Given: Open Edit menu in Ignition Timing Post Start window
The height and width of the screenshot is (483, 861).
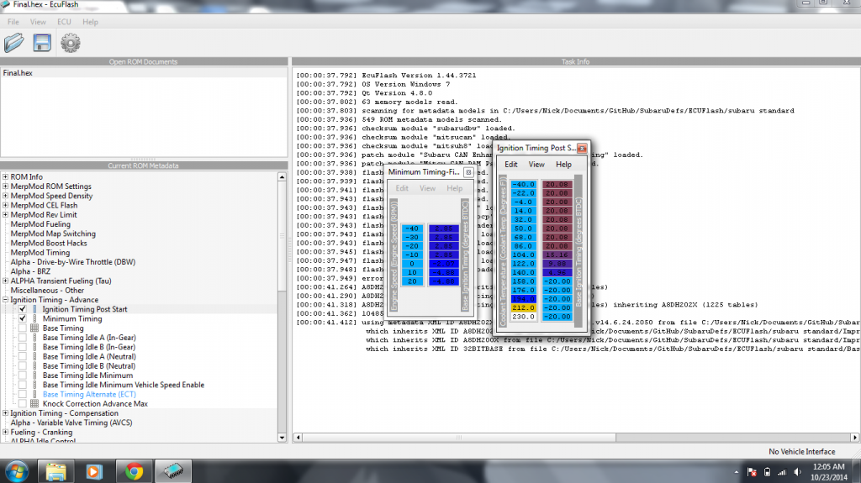Looking at the screenshot, I should (x=510, y=165).
